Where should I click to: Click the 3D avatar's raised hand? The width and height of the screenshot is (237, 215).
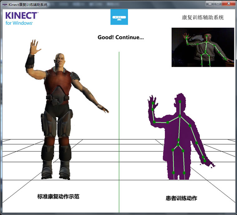click(x=35, y=47)
